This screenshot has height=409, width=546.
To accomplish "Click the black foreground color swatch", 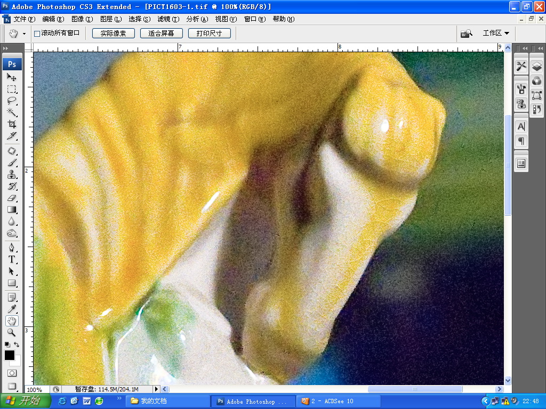I will 10,355.
